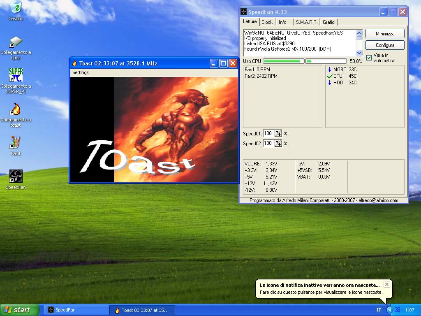Click the +5V 5,21V voltage reading

click(261, 177)
